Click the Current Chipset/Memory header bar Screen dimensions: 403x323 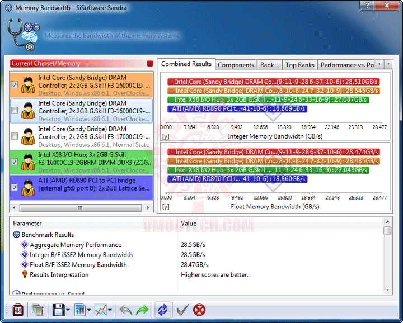82,63
